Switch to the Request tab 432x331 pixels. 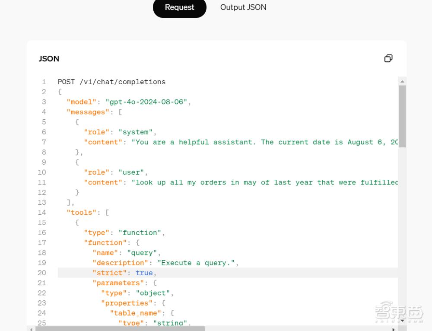pyautogui.click(x=179, y=7)
